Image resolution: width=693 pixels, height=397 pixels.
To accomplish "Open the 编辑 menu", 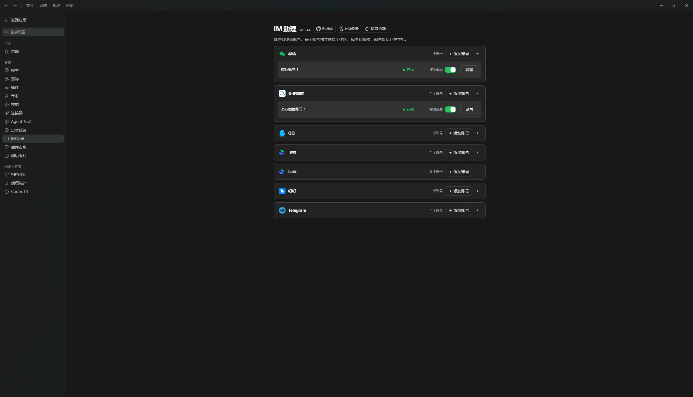I will [43, 6].
